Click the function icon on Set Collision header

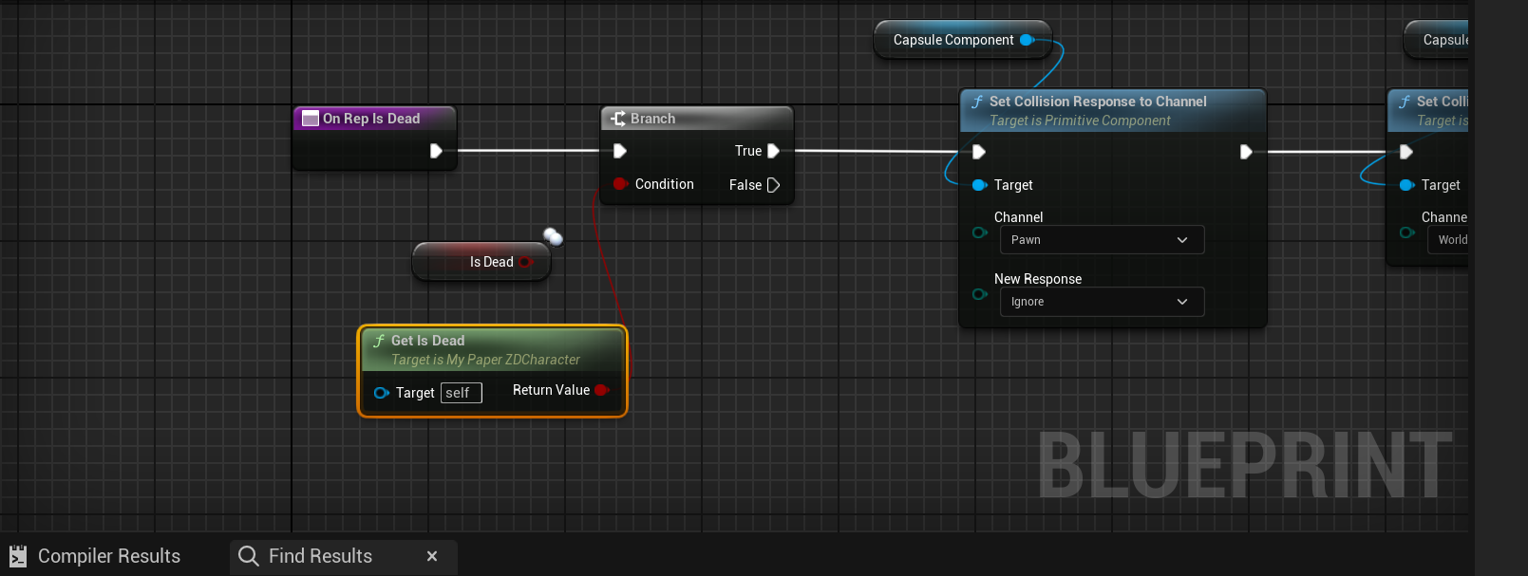(x=976, y=102)
